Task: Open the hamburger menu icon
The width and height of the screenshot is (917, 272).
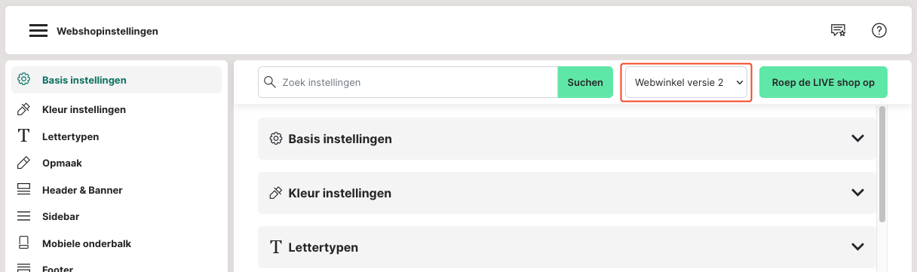Action: (x=38, y=31)
